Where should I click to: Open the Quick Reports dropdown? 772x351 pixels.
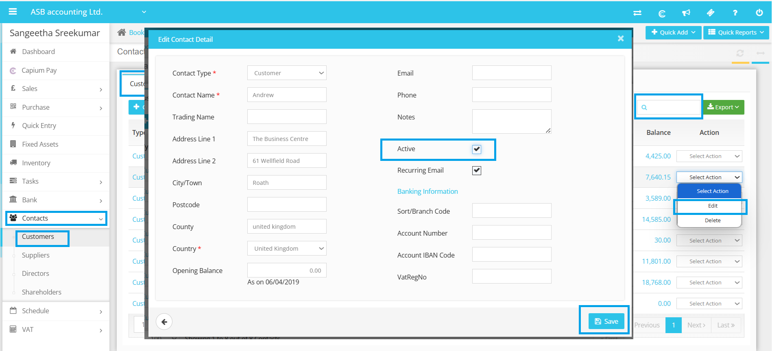(736, 32)
